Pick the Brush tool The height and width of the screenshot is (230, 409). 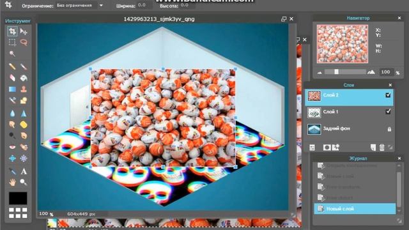(24, 66)
